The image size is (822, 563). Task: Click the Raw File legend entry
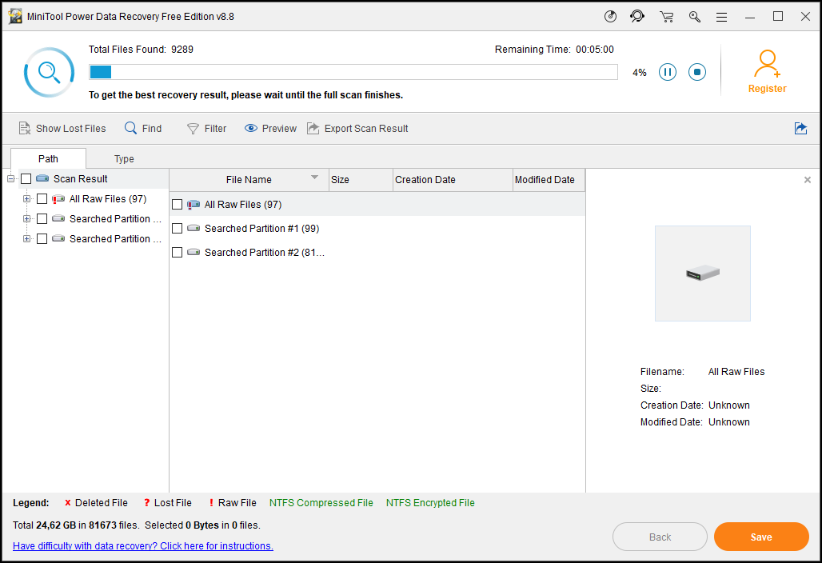click(232, 503)
